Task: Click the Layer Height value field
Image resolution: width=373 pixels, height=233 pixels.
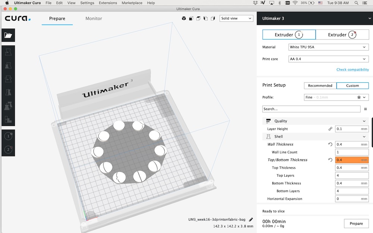Action: 352,129
